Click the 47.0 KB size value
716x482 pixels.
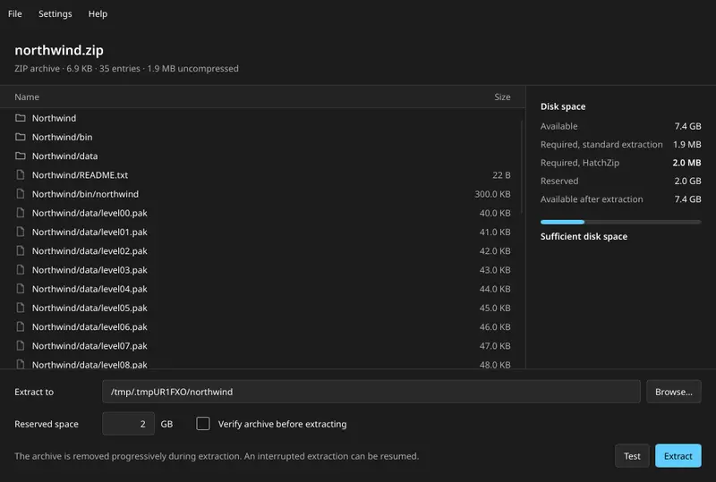pyautogui.click(x=495, y=346)
